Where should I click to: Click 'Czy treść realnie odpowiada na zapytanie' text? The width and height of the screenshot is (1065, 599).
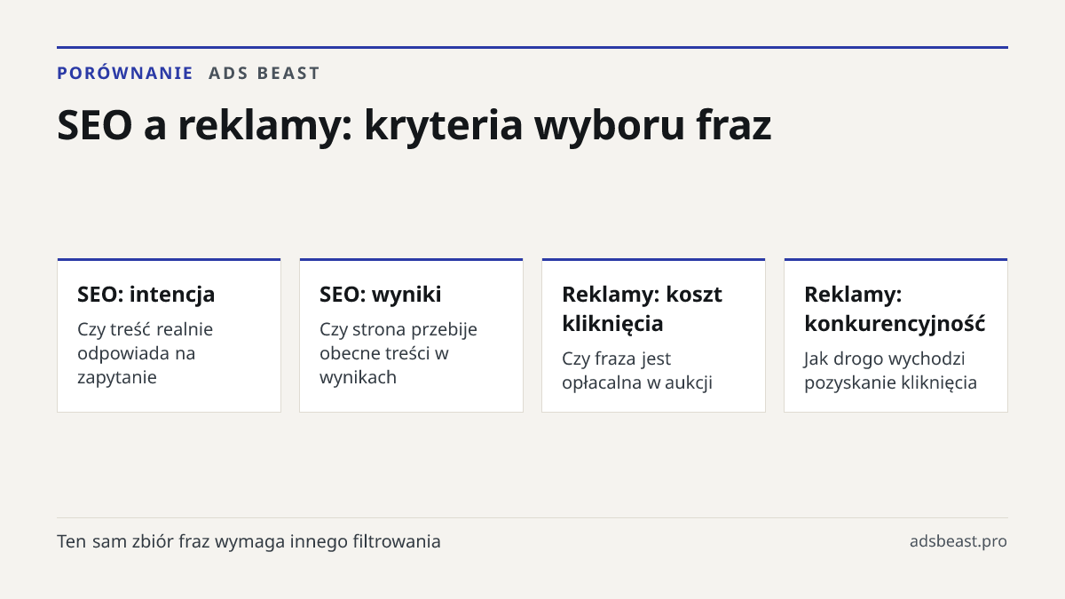[x=146, y=353]
